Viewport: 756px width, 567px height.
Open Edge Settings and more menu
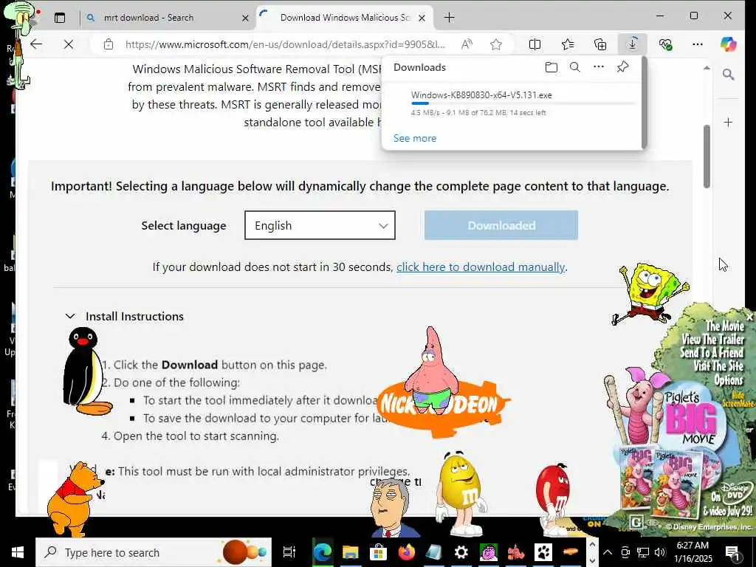[x=697, y=44]
